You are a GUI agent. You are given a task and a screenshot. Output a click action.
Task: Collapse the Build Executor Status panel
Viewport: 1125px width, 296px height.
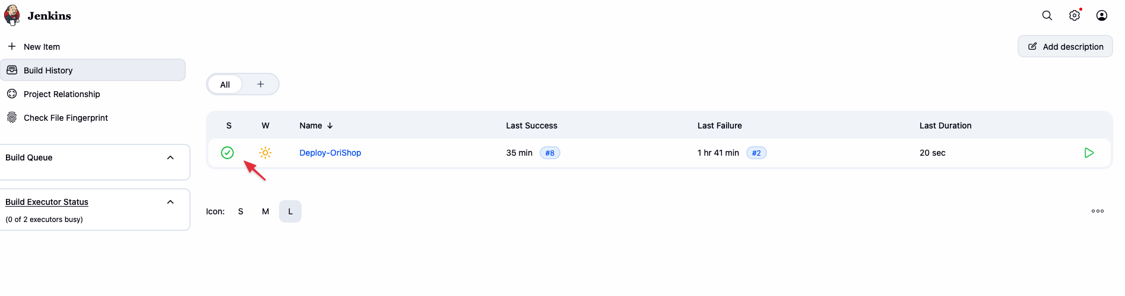coord(170,202)
